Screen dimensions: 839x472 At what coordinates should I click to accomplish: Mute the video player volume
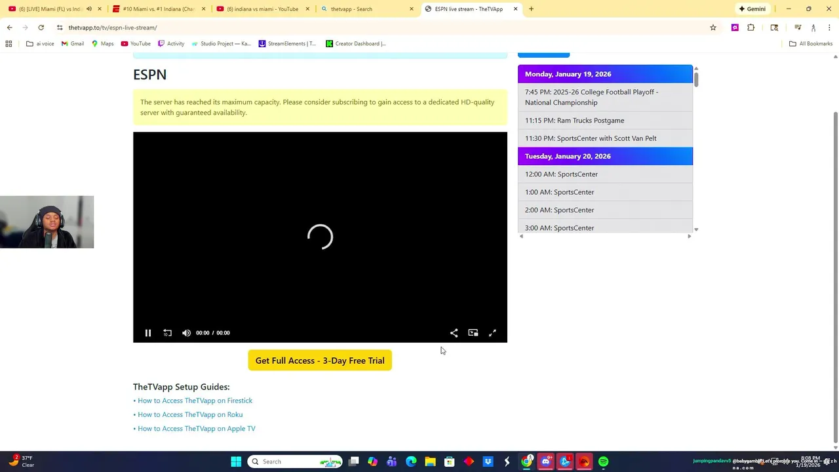[186, 333]
